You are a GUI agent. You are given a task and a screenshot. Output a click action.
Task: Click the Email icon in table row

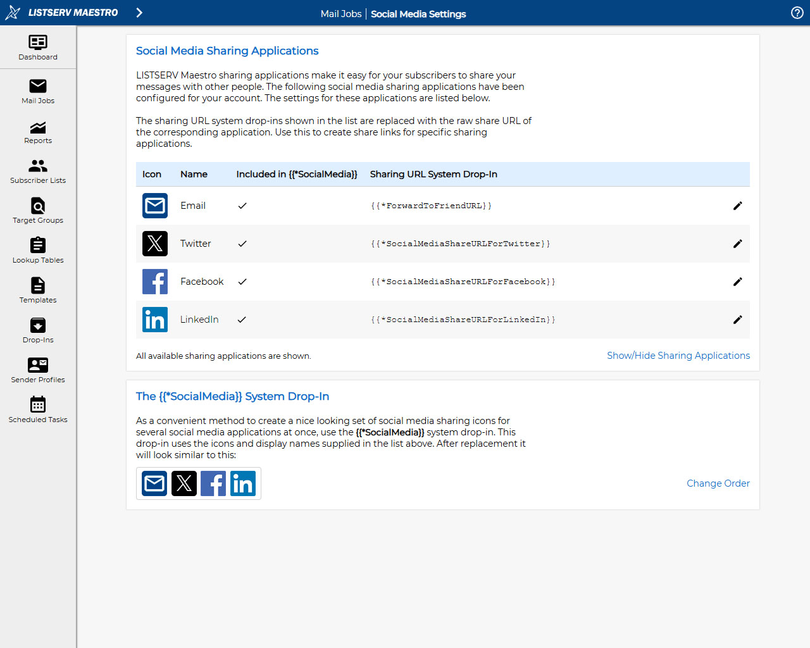click(x=155, y=206)
